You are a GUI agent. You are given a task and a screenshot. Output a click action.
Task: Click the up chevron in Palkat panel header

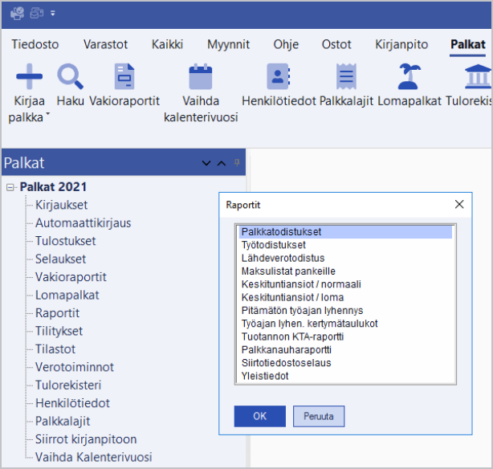click(x=222, y=164)
